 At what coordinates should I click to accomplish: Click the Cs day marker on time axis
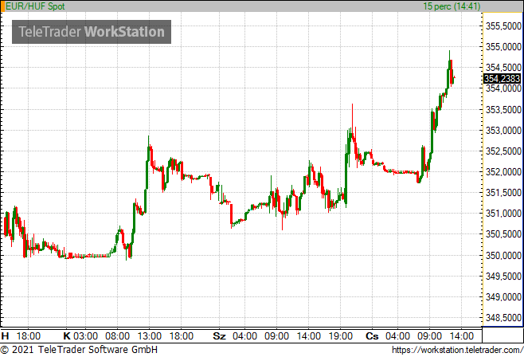(x=372, y=336)
